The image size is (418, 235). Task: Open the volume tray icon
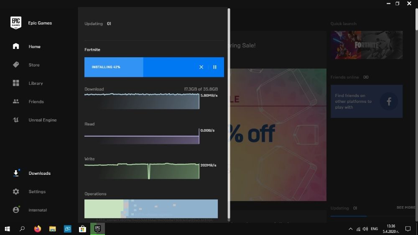pyautogui.click(x=365, y=229)
